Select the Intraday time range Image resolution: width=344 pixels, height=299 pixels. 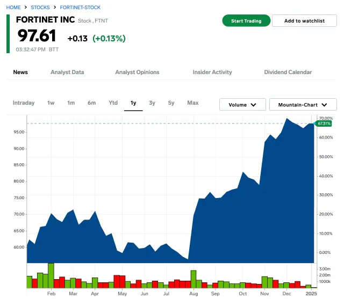pos(24,103)
